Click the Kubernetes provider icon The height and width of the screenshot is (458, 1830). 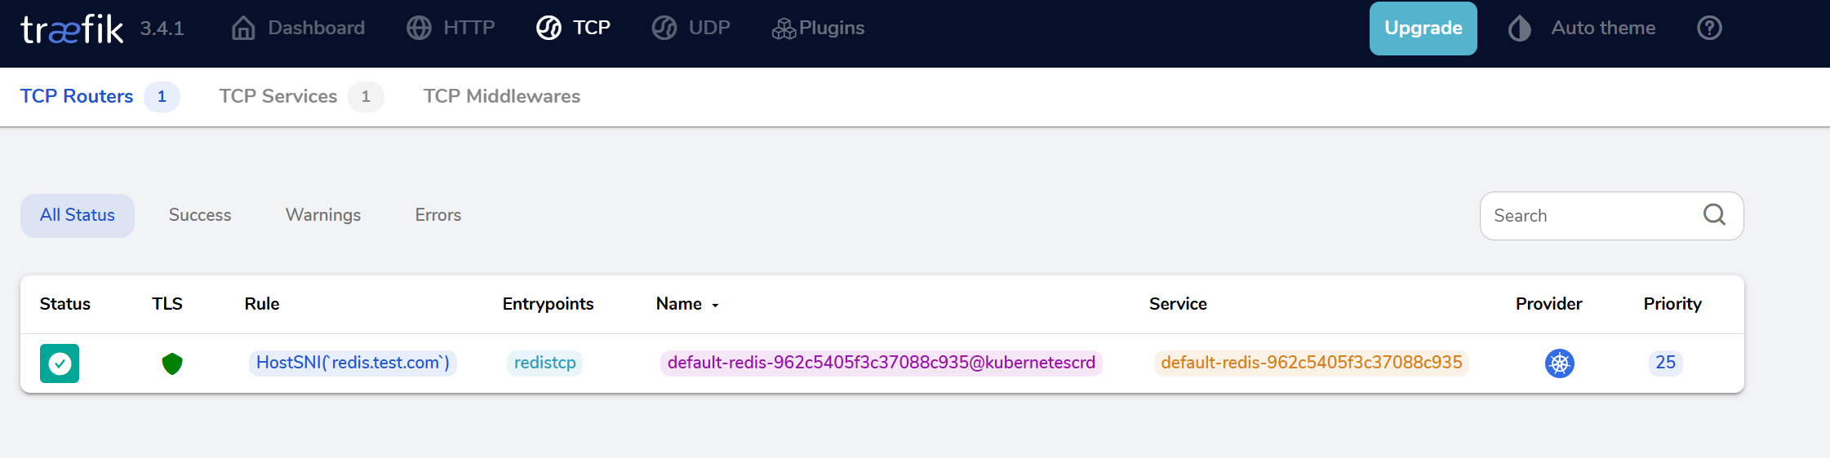1559,363
